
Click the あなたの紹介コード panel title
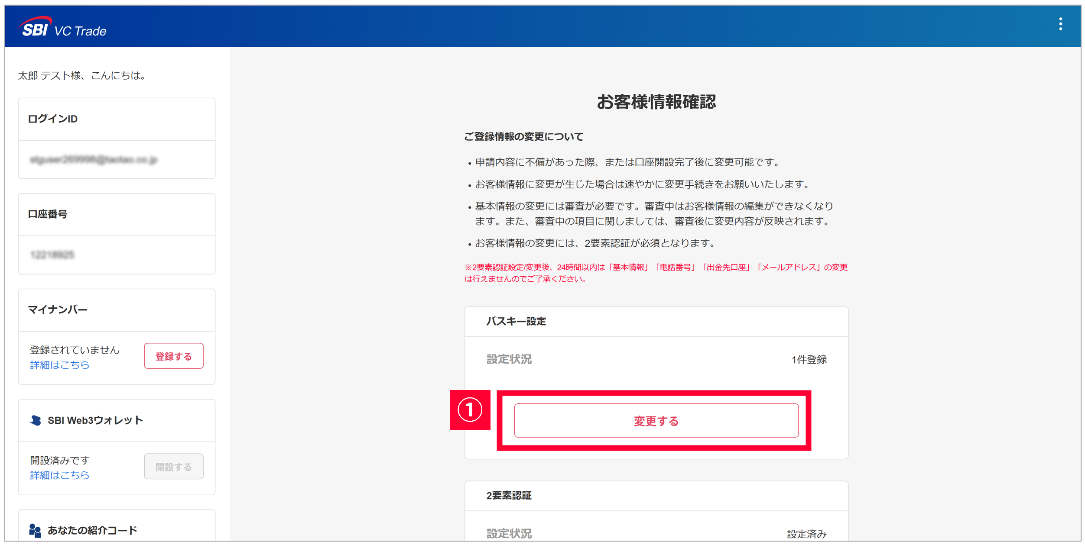pyautogui.click(x=92, y=530)
